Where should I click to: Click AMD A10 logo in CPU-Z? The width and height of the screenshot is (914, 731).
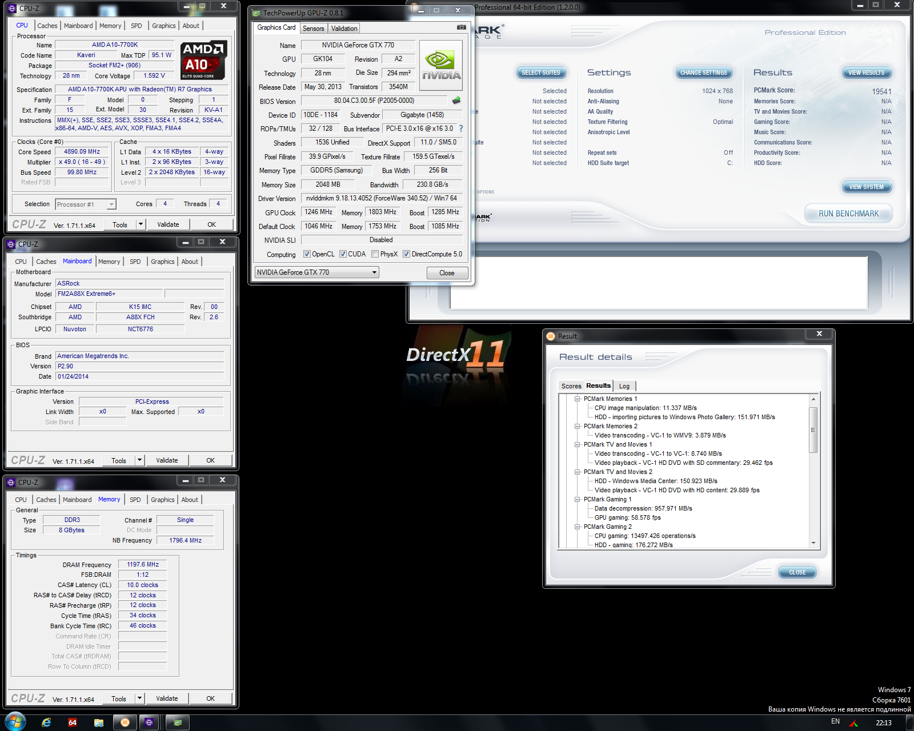coord(204,60)
